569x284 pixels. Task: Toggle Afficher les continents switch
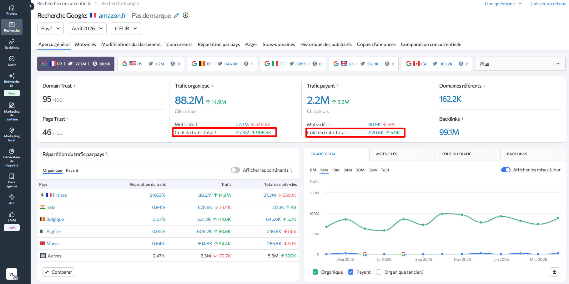(x=235, y=170)
